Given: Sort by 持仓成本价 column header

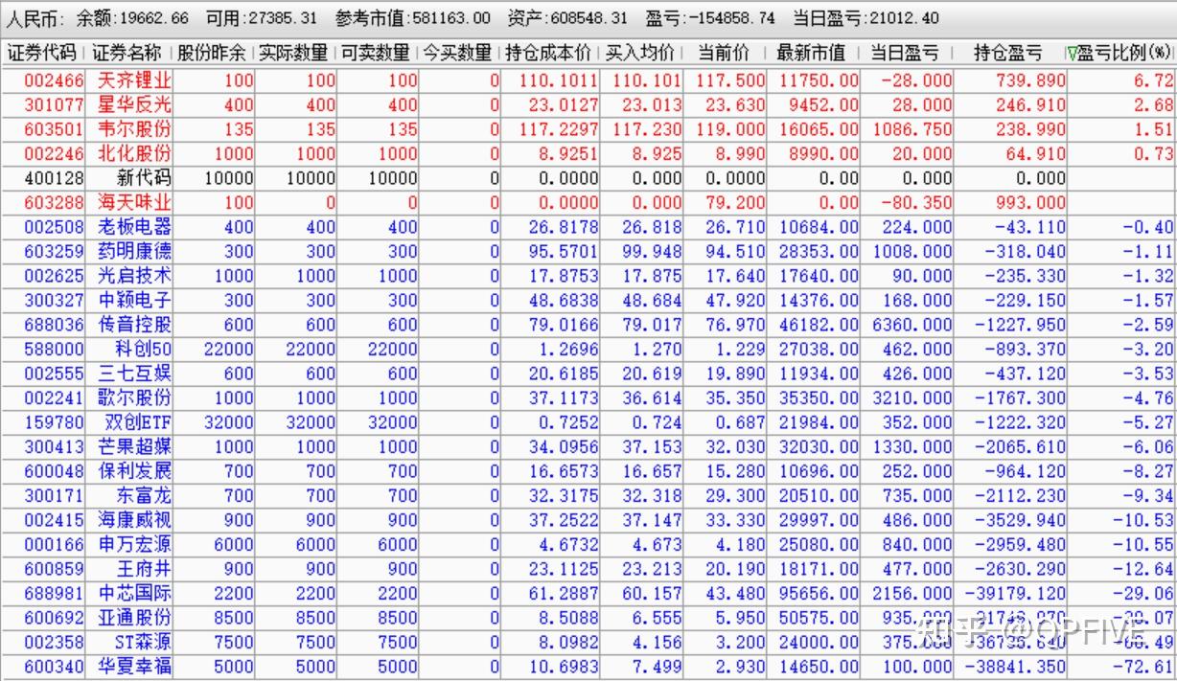Looking at the screenshot, I should (x=549, y=53).
